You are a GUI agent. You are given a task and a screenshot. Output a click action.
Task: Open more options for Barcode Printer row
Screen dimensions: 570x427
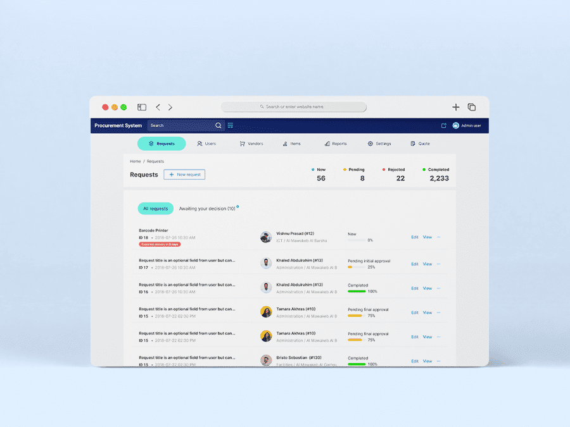(x=439, y=237)
